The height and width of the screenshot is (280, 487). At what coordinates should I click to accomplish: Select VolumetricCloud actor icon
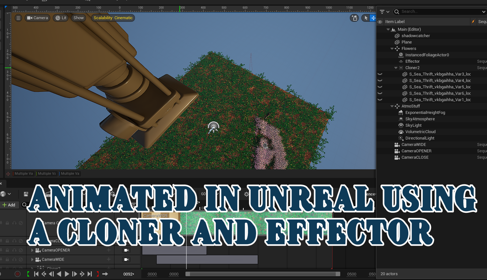(401, 132)
